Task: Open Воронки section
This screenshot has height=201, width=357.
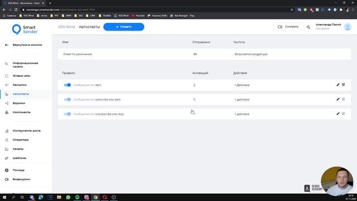Action: 19,103
